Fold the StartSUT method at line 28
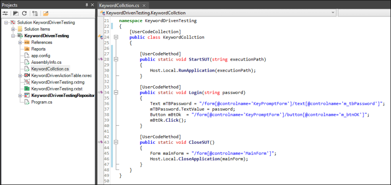The image size is (391, 185). 116,59
